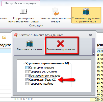Enable the Производители товаров checkbox
This screenshot has height=102, width=103.
click(x=27, y=76)
